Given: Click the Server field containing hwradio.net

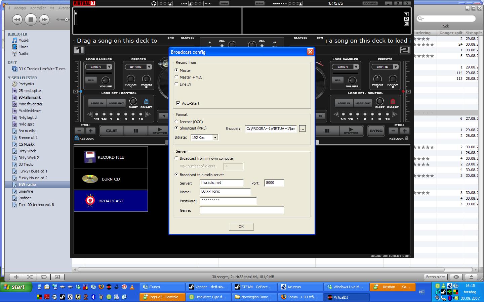Looking at the screenshot, I should pyautogui.click(x=222, y=183).
